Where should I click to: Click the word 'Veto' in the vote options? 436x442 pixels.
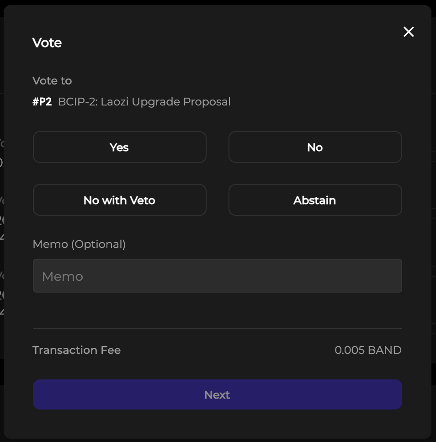tap(143, 200)
